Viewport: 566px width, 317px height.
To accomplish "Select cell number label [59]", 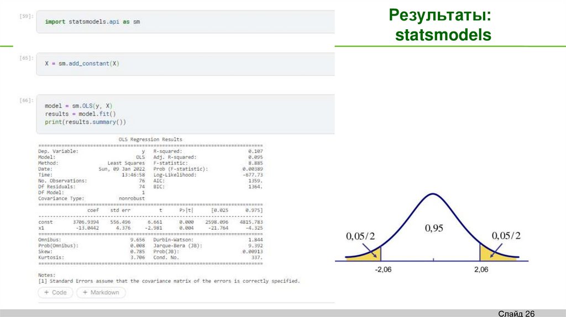I will (27, 16).
